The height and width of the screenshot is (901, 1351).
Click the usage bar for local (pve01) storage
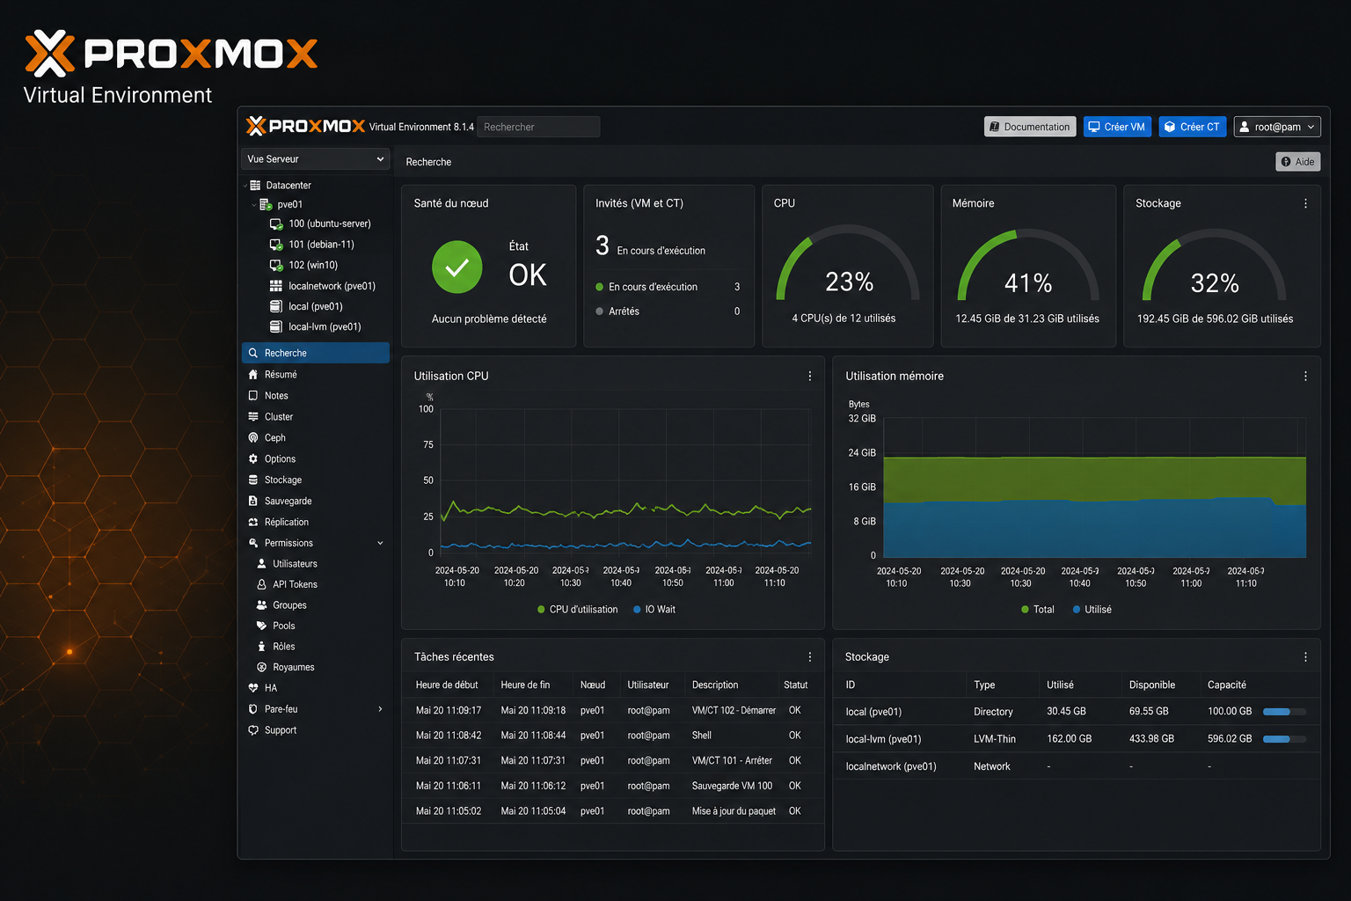[x=1284, y=712]
